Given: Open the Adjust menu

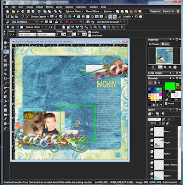Looking at the screenshot, I should coord(39,7).
